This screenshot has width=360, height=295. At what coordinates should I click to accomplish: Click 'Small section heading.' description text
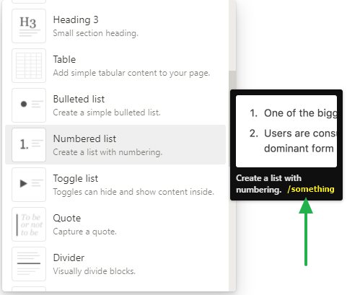tap(96, 33)
